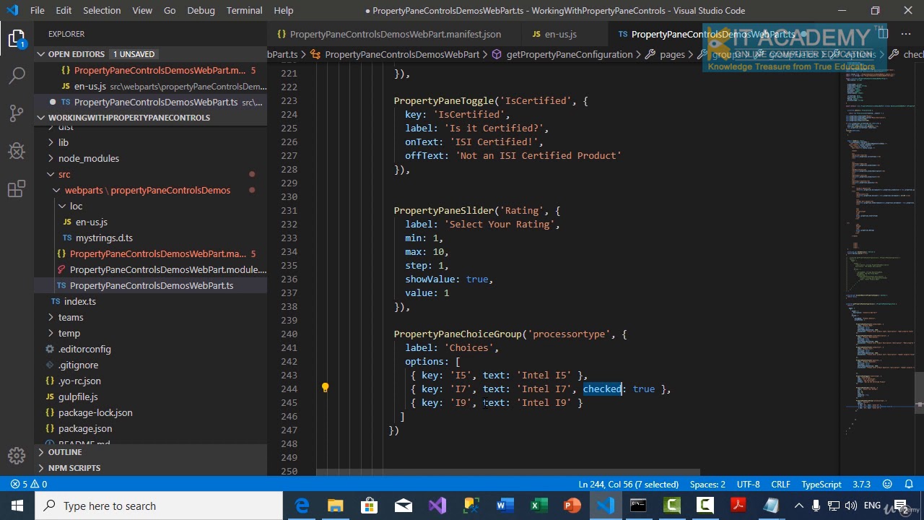Viewport: 924px width, 520px height.
Task: Click the VS Code icon in taskbar
Action: point(606,506)
